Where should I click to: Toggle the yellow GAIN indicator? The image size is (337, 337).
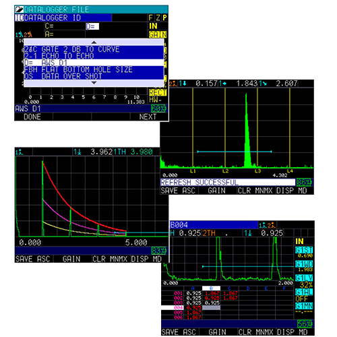click(x=158, y=34)
